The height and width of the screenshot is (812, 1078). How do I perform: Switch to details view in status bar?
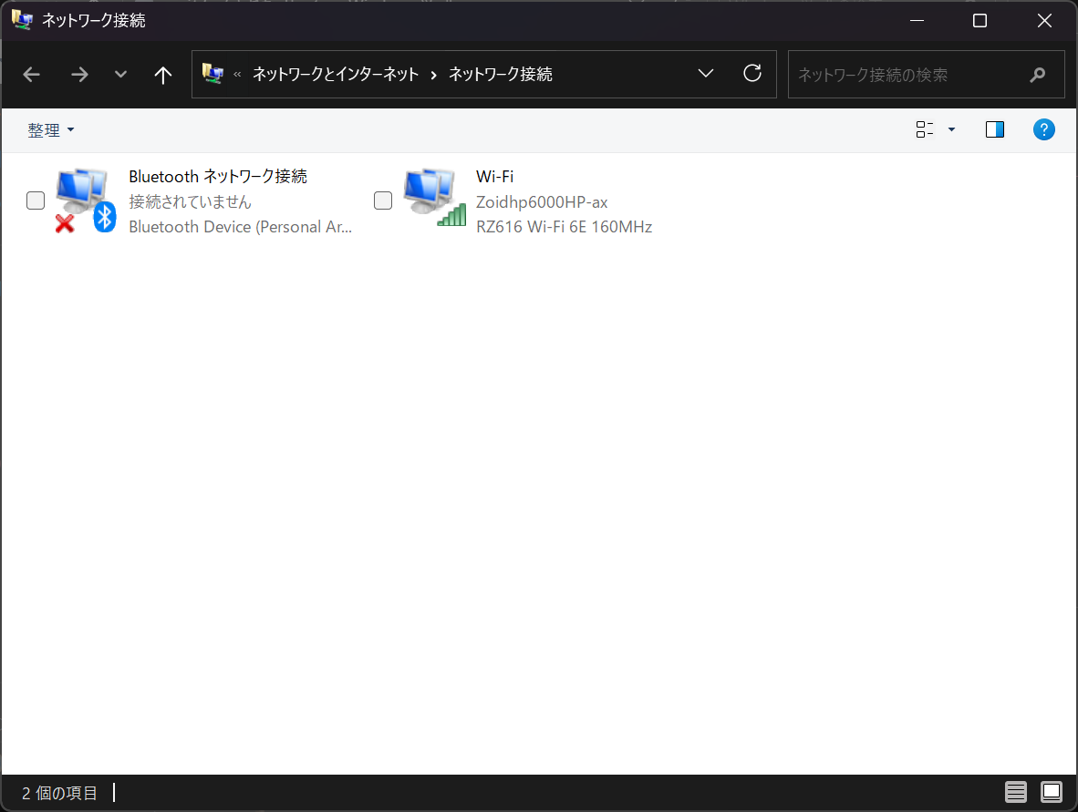click(x=1016, y=792)
